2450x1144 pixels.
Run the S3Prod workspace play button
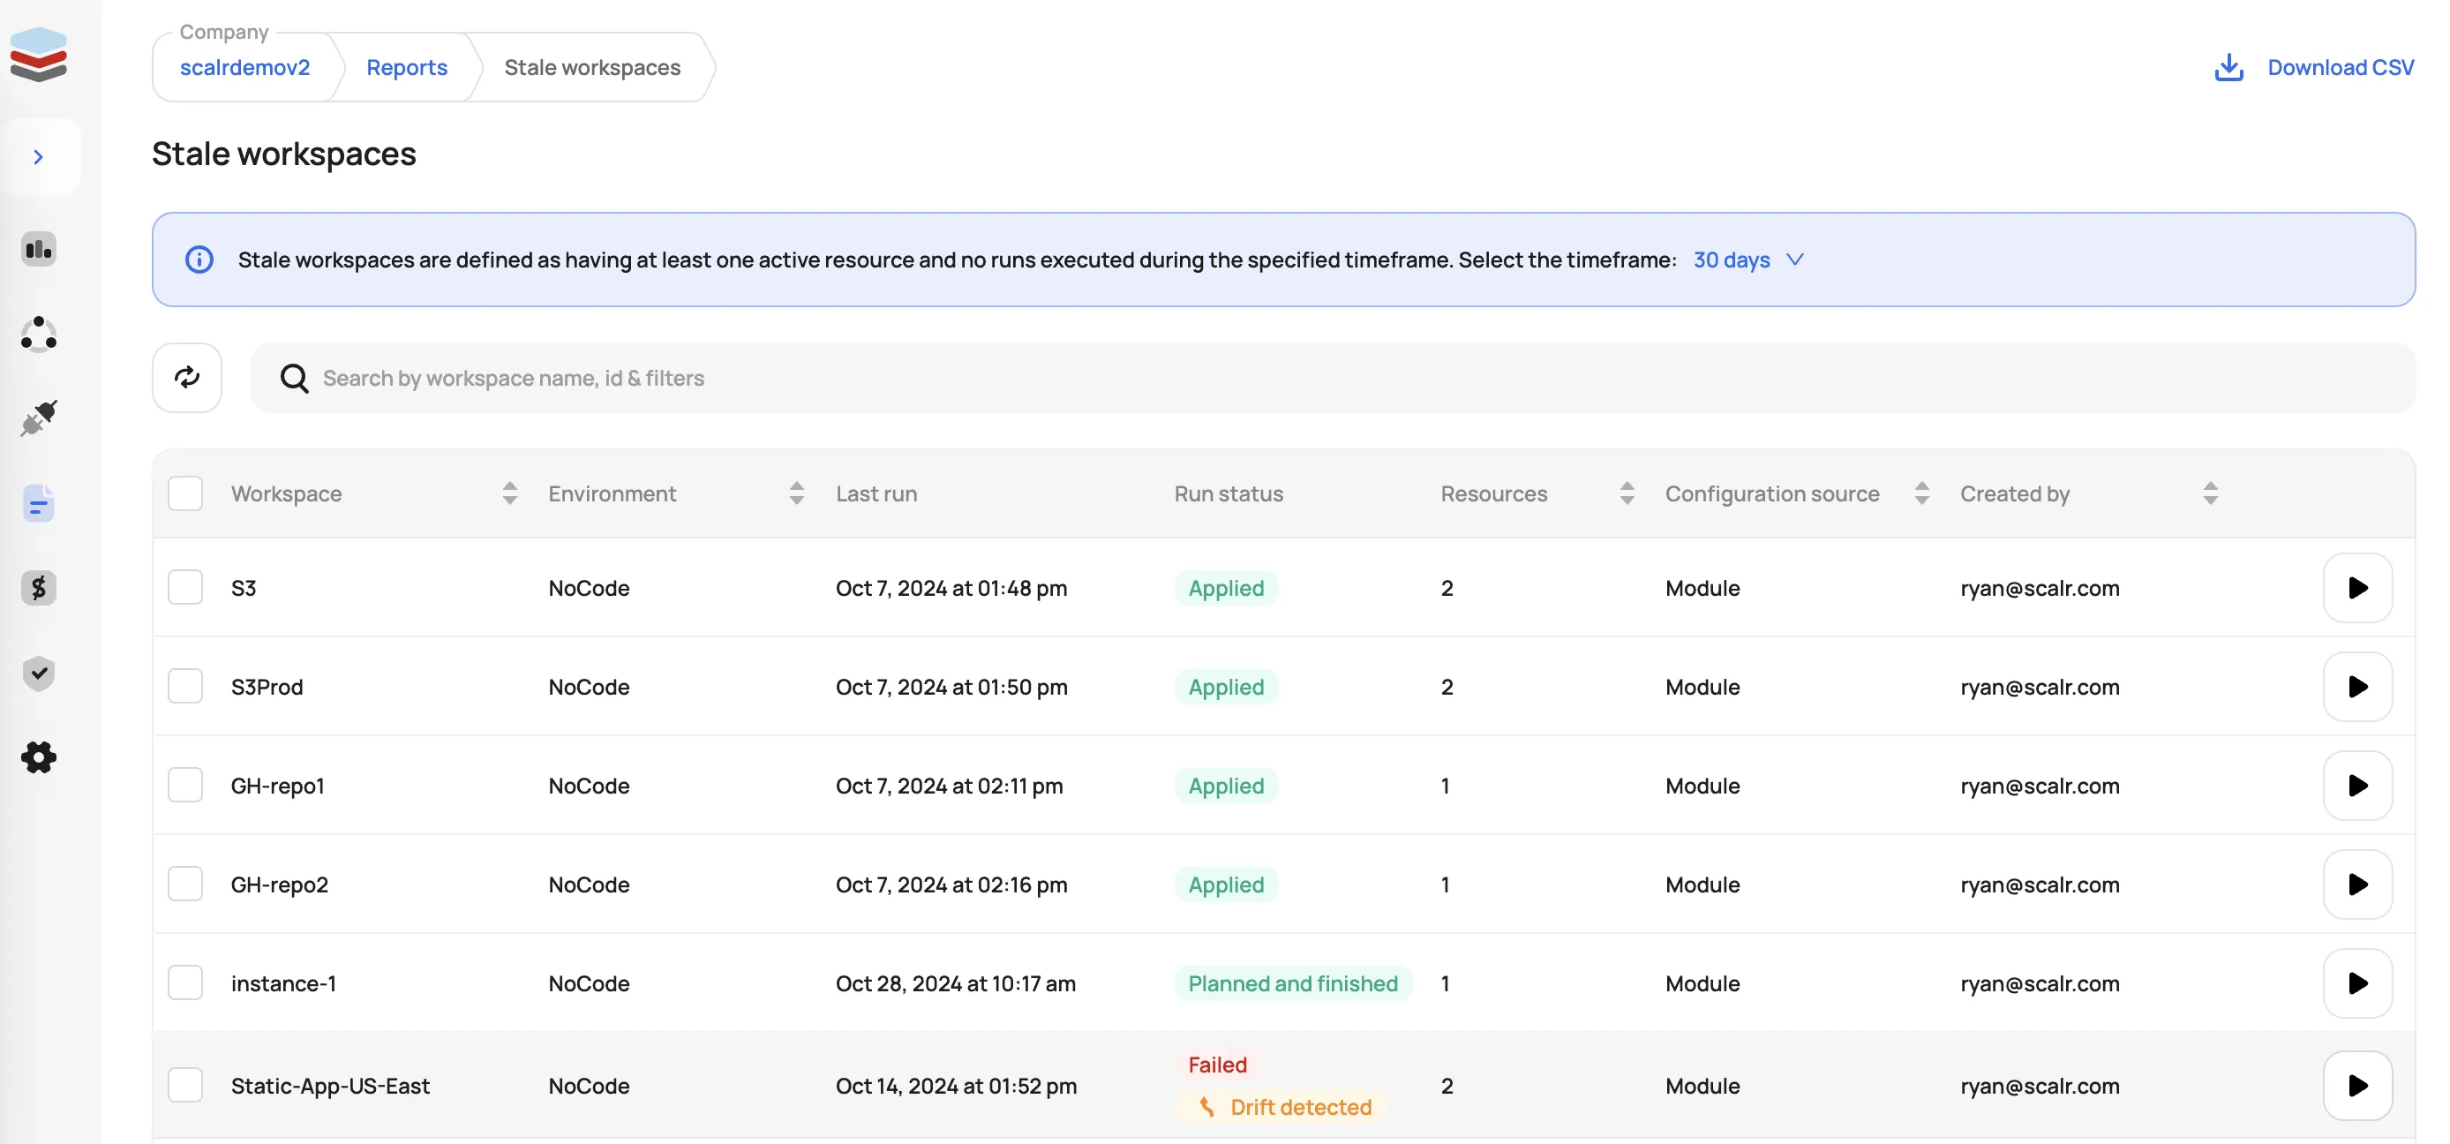(2357, 687)
